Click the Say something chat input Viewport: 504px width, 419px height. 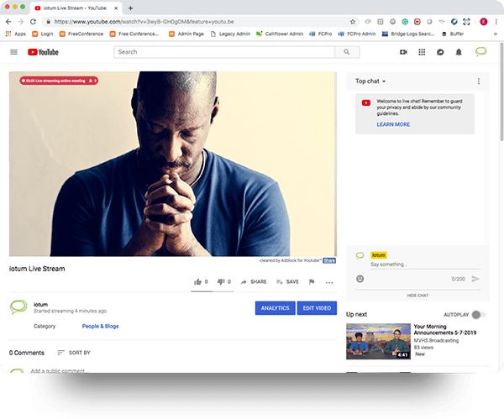(x=425, y=264)
